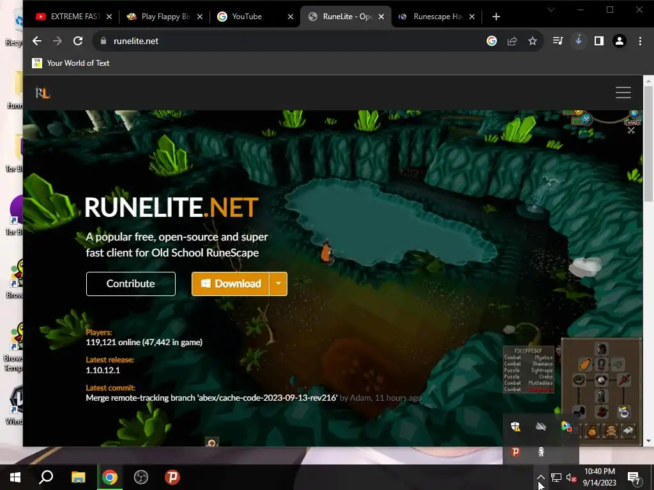Open the Chrome three-dot menu
654x490 pixels.
coord(640,41)
